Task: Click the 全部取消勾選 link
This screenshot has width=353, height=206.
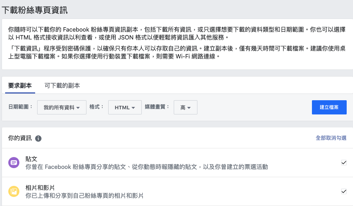Action: point(331,138)
